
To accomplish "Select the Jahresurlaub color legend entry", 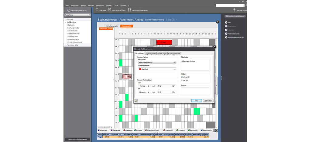I will (x=104, y=130).
